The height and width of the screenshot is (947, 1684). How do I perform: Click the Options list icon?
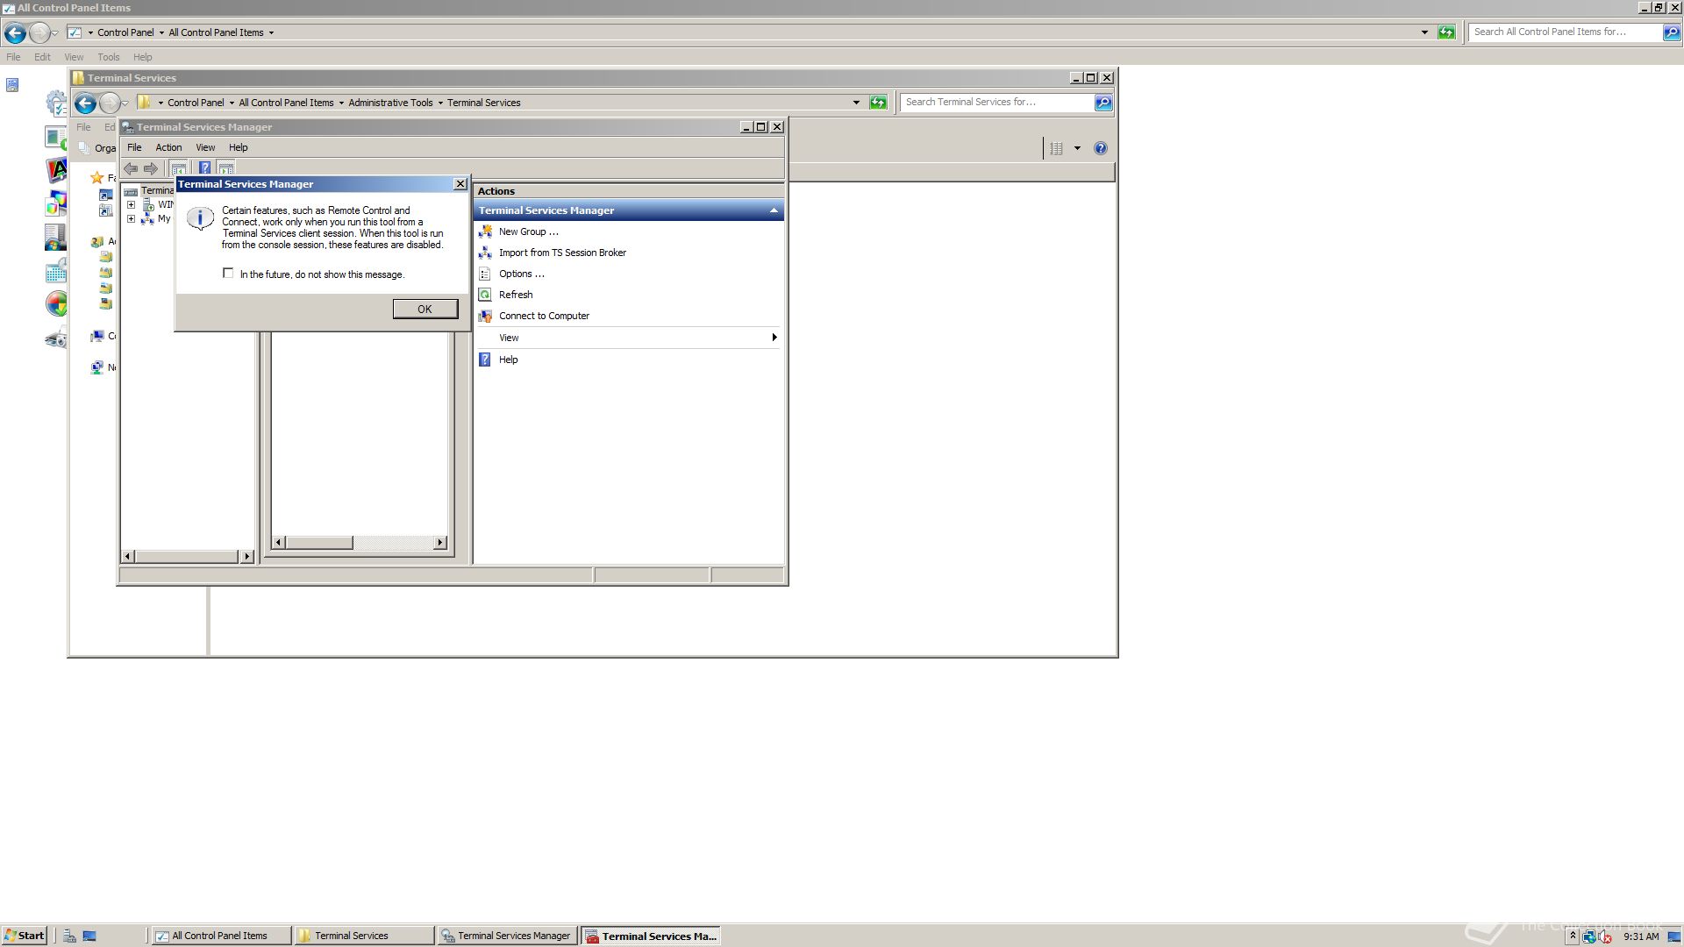click(x=485, y=274)
